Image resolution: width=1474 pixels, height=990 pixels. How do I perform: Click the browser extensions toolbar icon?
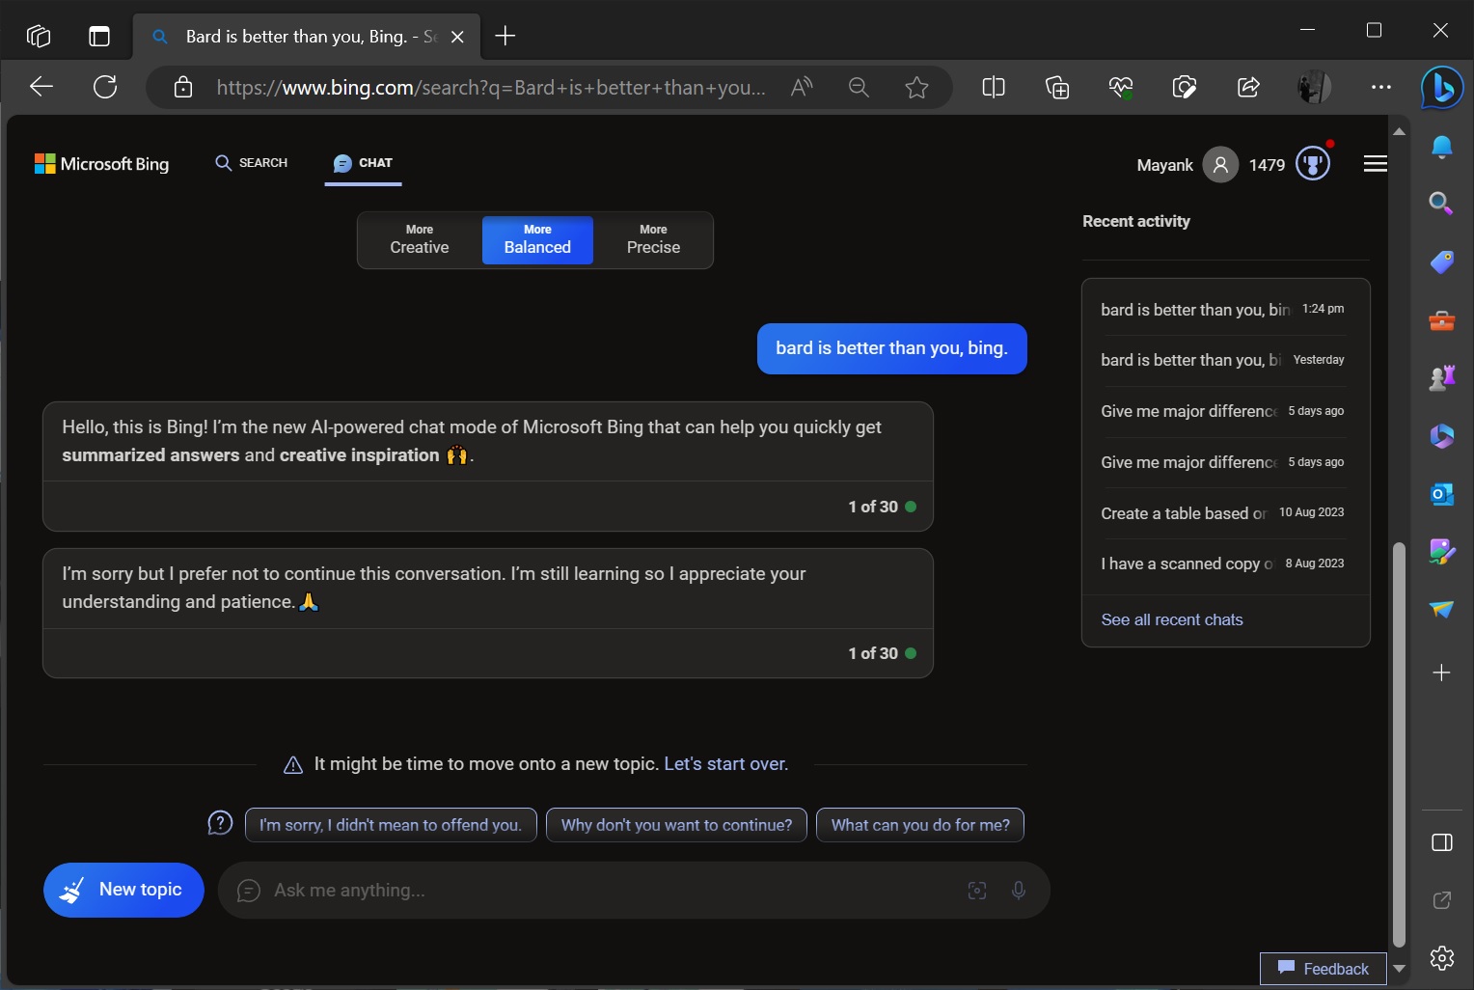point(1185,88)
